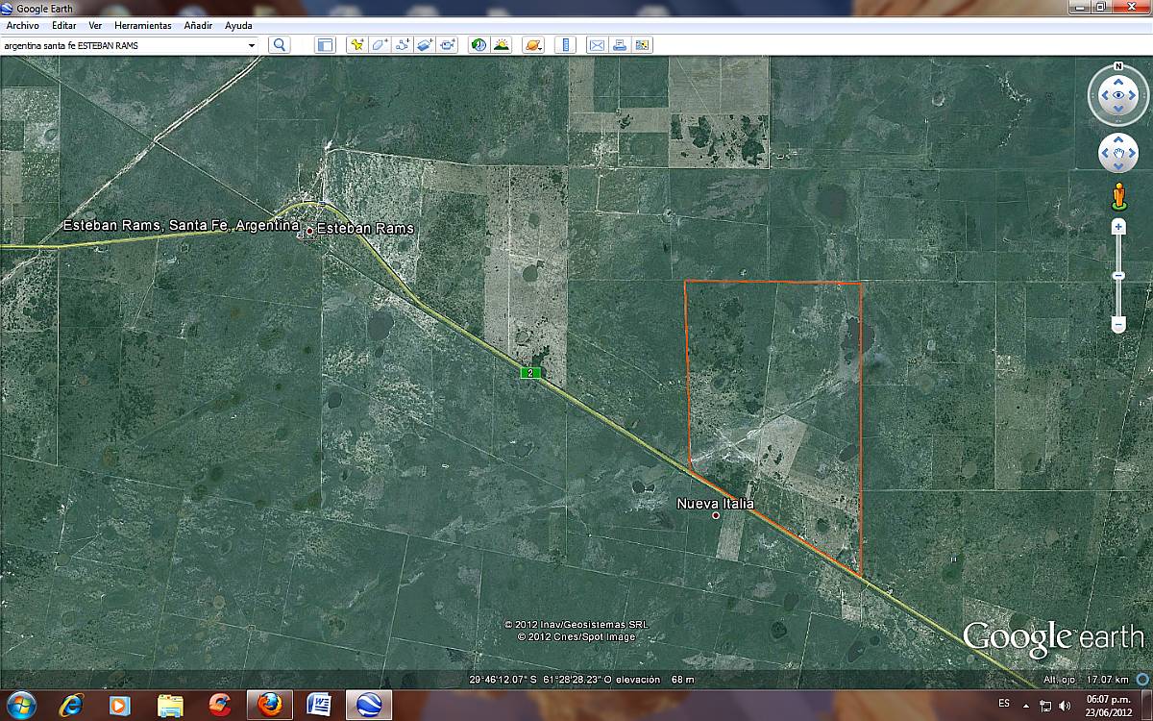The height and width of the screenshot is (721, 1153).
Task: Toggle sunlight across the landscape
Action: pos(502,43)
